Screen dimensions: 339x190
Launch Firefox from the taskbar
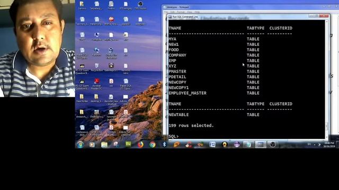(140, 144)
